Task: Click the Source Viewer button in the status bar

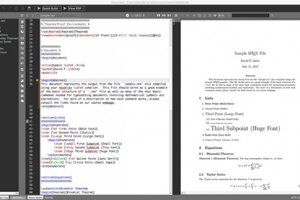Action: [x=35, y=197]
